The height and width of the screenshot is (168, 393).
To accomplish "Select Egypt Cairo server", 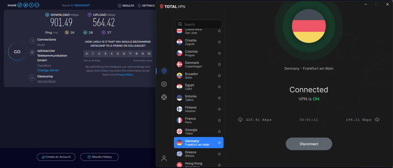I will coord(199,87).
